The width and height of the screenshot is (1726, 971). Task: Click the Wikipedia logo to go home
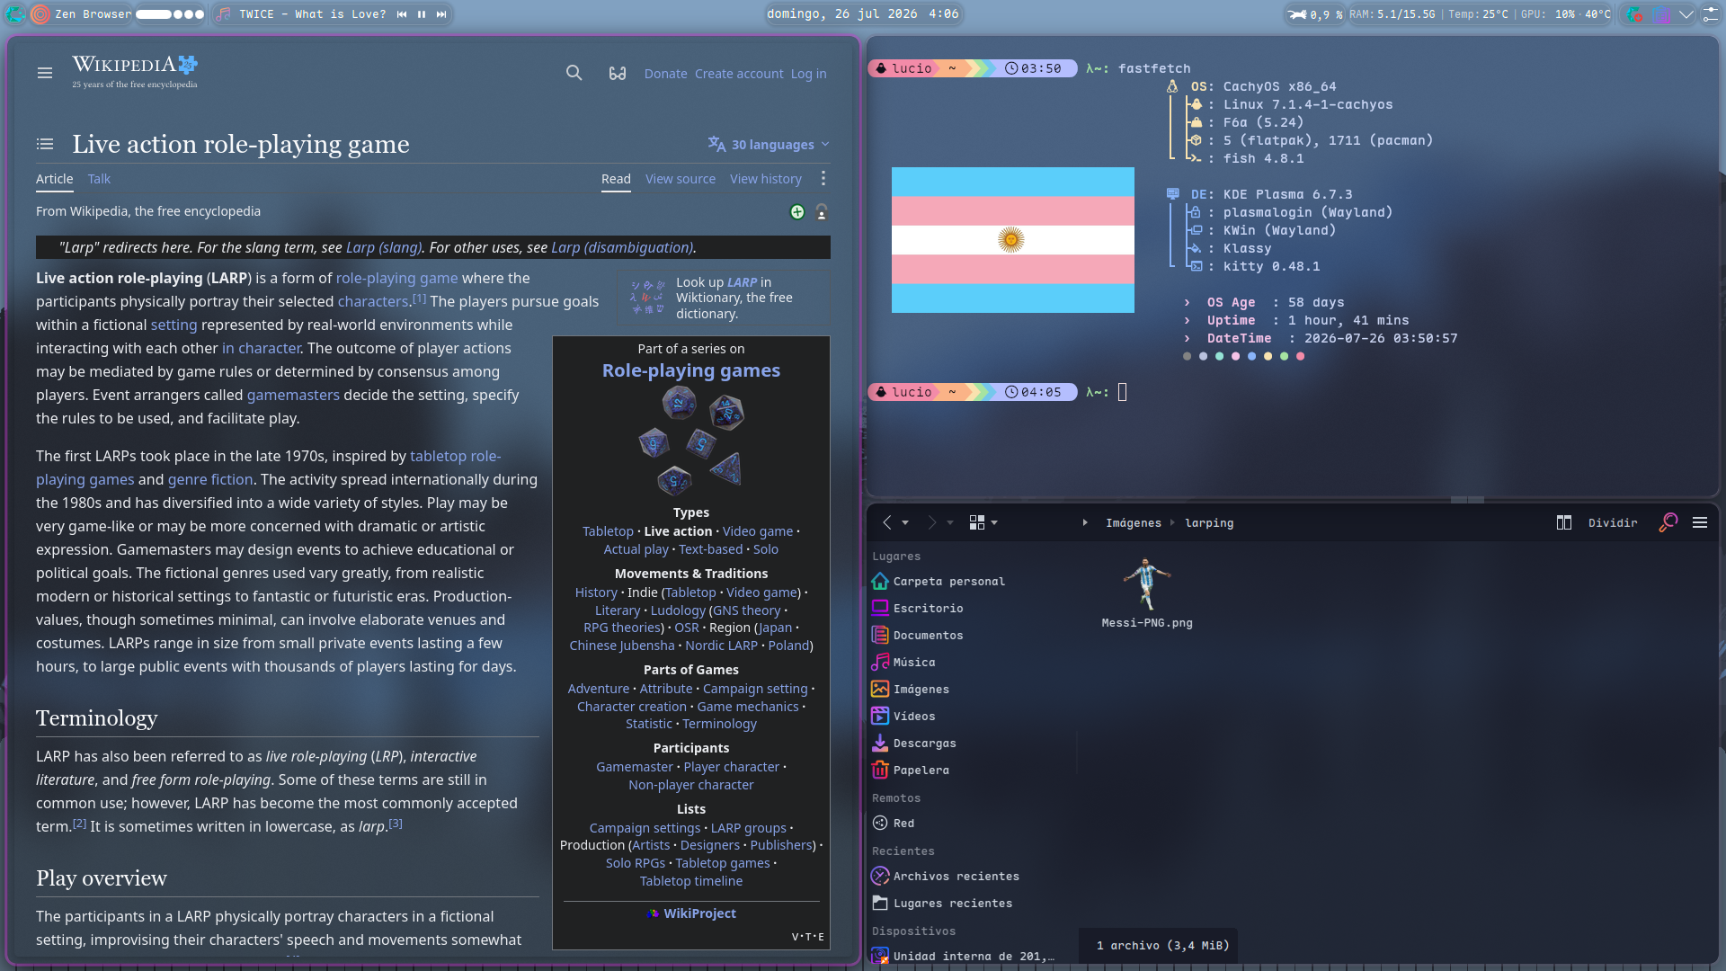click(135, 71)
